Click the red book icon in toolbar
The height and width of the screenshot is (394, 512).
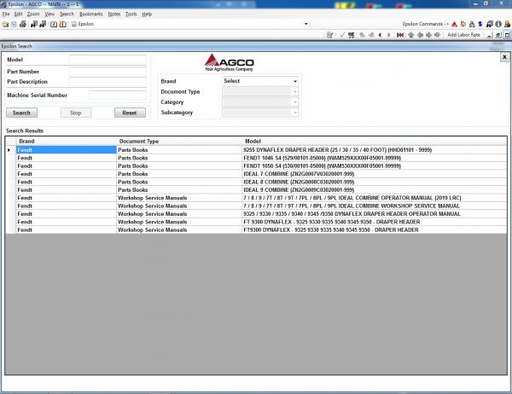54,24
